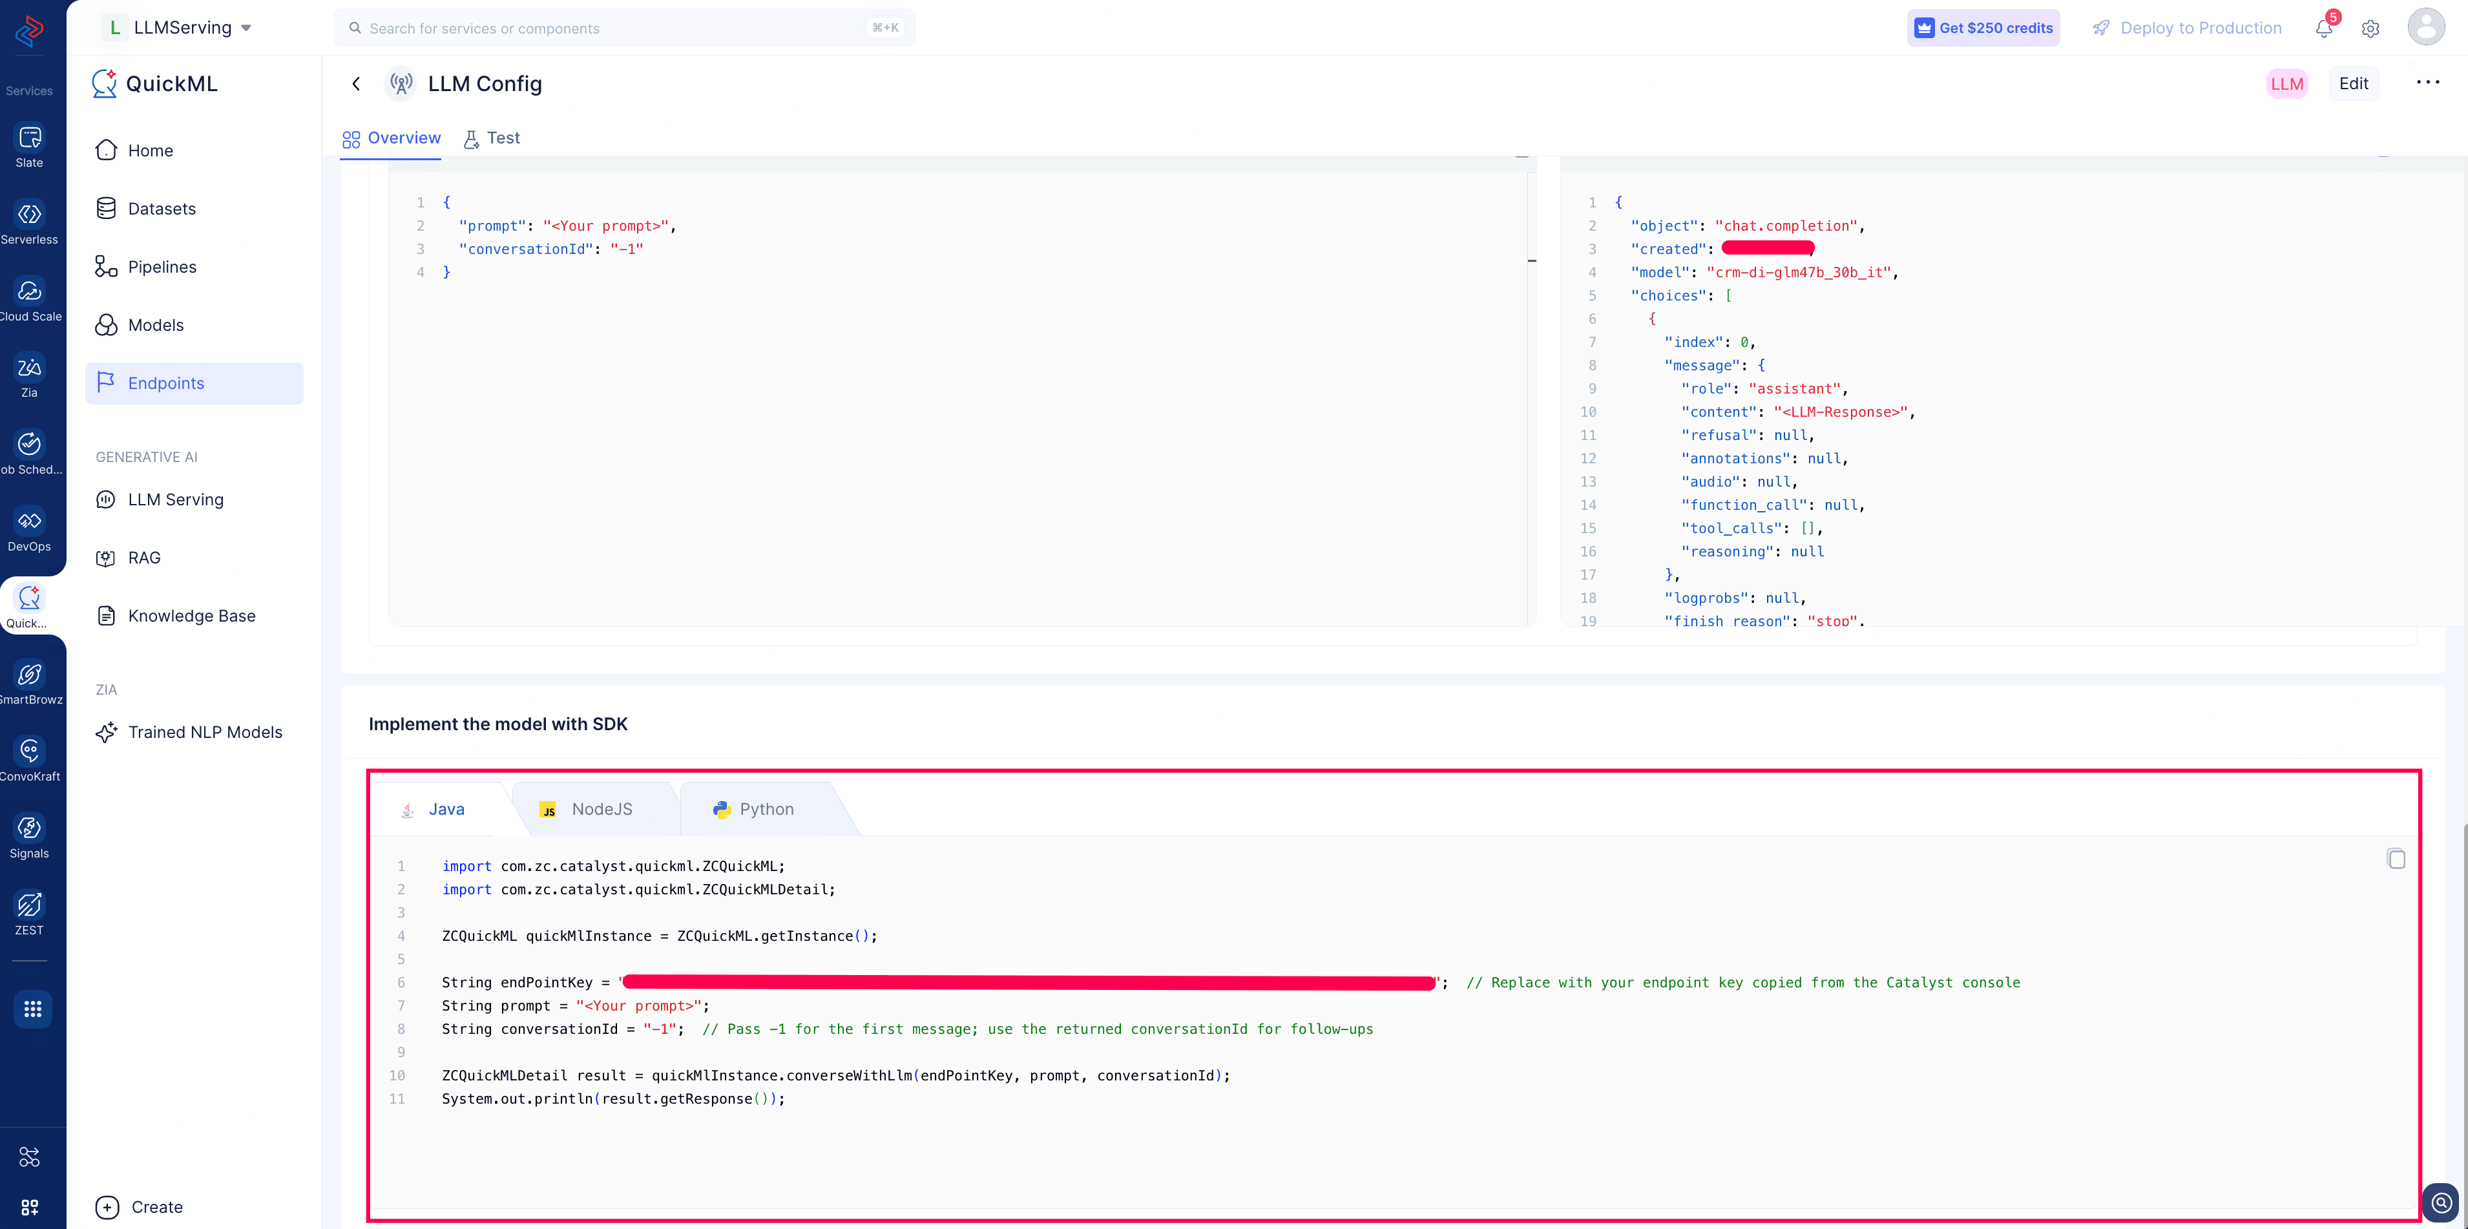The height and width of the screenshot is (1229, 2468).
Task: Open the Serverless service
Action: (x=30, y=223)
